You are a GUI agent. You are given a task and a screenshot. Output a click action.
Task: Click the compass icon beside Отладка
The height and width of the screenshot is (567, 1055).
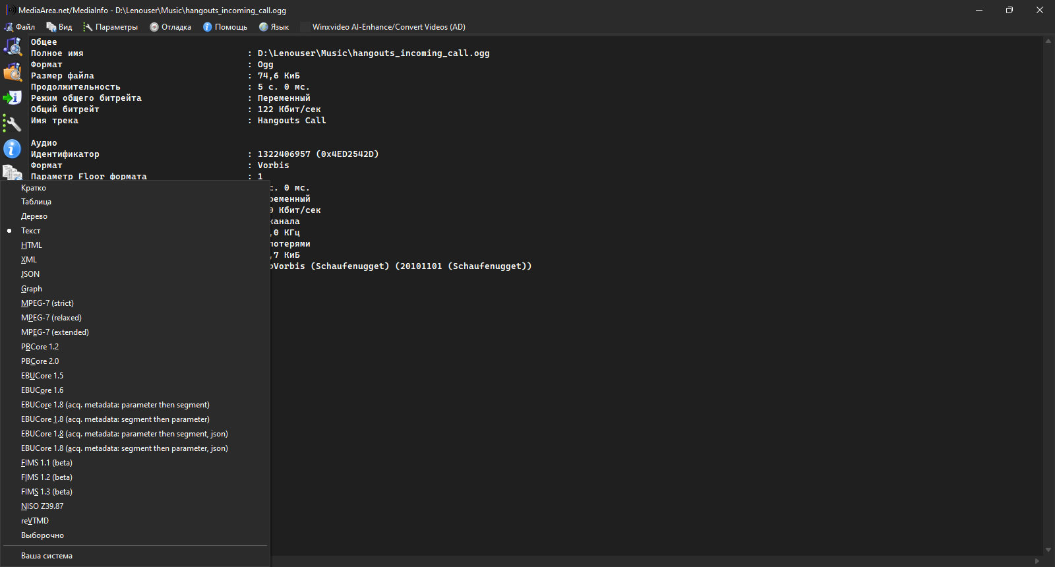(x=154, y=27)
